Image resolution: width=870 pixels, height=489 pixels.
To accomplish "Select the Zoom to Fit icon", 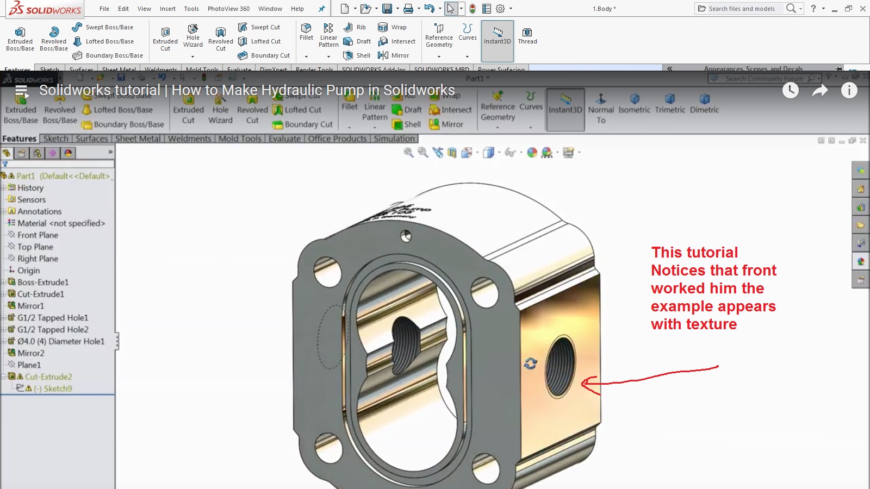I will pyautogui.click(x=407, y=153).
